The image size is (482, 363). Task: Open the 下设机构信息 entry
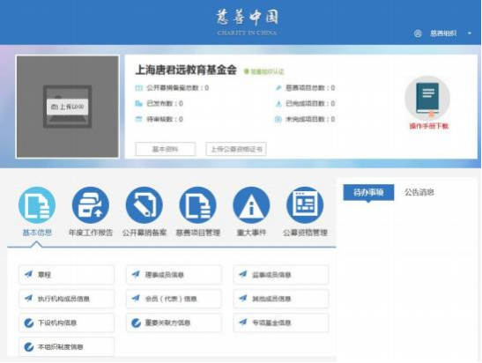tap(67, 322)
